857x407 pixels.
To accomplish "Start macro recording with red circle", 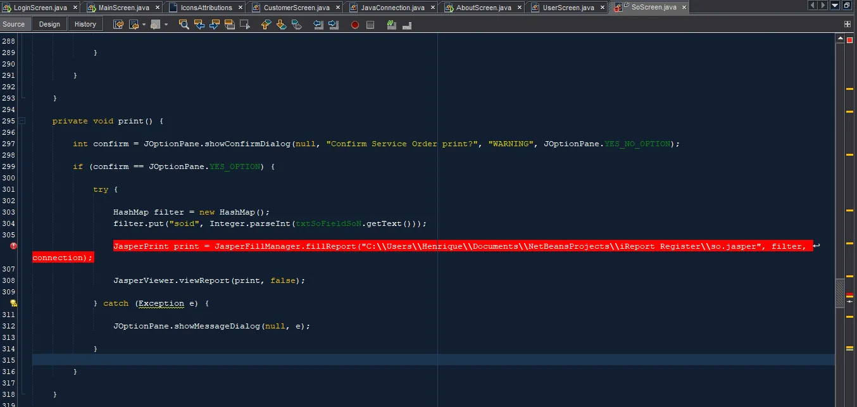I will [x=355, y=25].
